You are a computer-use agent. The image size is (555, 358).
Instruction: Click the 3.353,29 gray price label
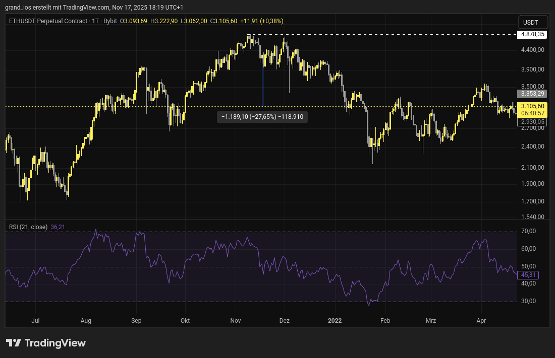click(x=532, y=94)
